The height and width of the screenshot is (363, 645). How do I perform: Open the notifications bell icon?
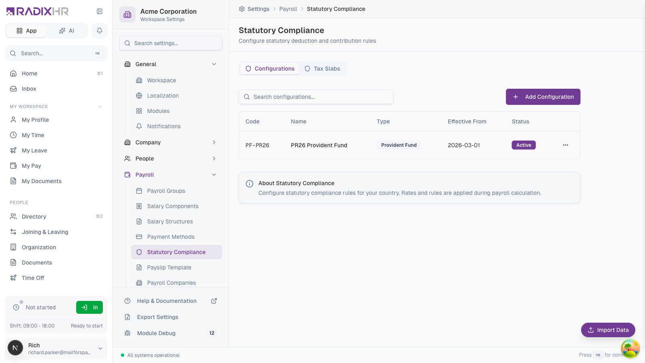(100, 31)
